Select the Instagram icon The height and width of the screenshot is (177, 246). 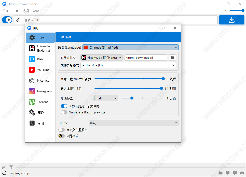pyautogui.click(x=32, y=91)
